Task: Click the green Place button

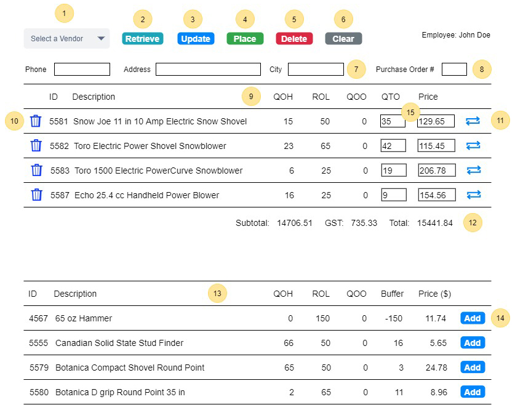Action: (x=245, y=39)
